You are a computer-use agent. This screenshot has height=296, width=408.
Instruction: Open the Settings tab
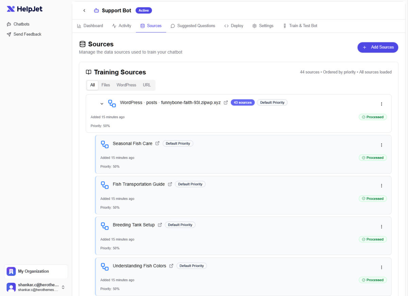[x=263, y=26]
